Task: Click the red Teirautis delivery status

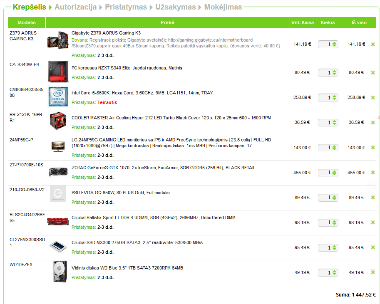Action: pyautogui.click(x=107, y=102)
